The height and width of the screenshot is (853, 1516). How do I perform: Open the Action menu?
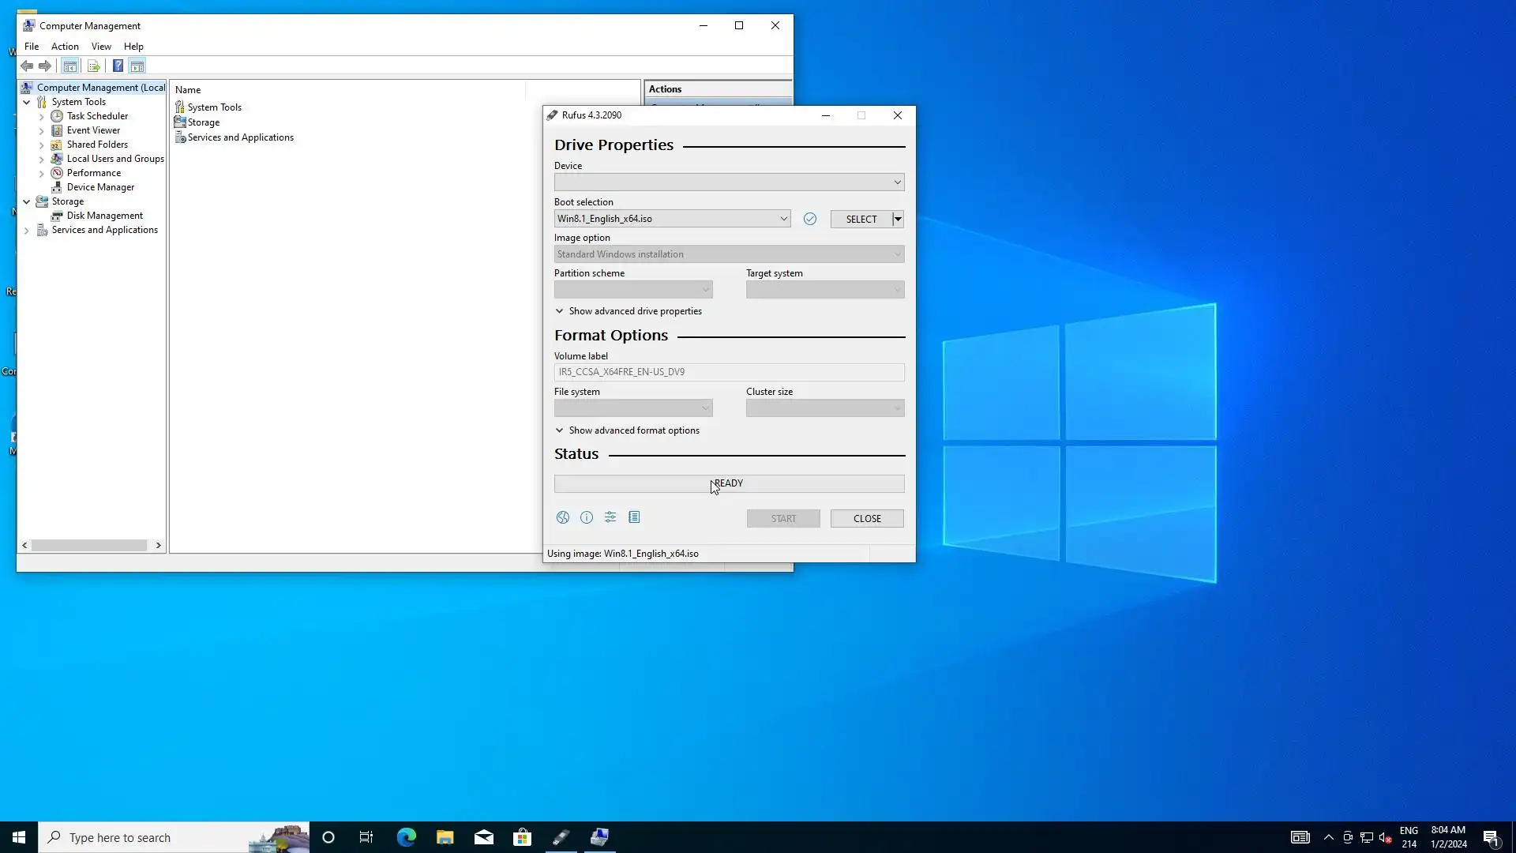[65, 47]
